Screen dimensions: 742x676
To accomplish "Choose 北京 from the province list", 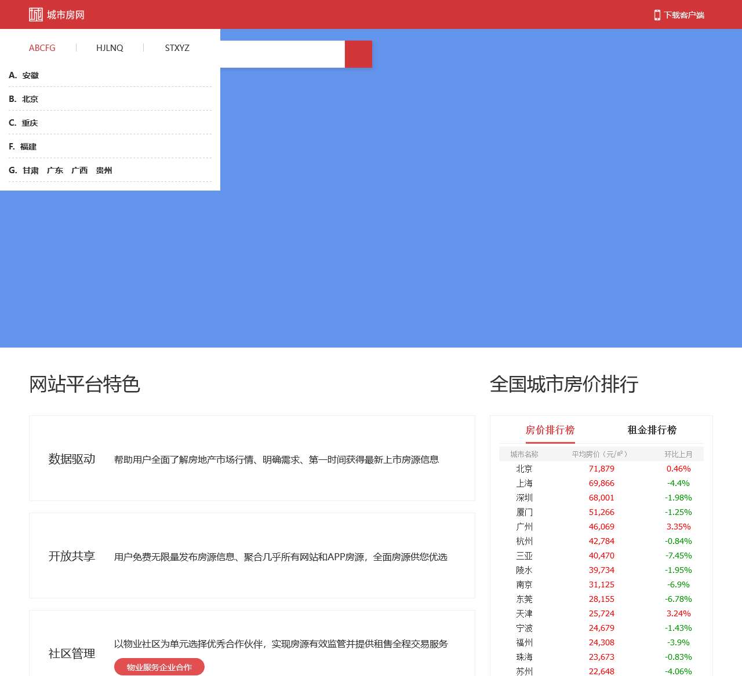I will click(30, 99).
